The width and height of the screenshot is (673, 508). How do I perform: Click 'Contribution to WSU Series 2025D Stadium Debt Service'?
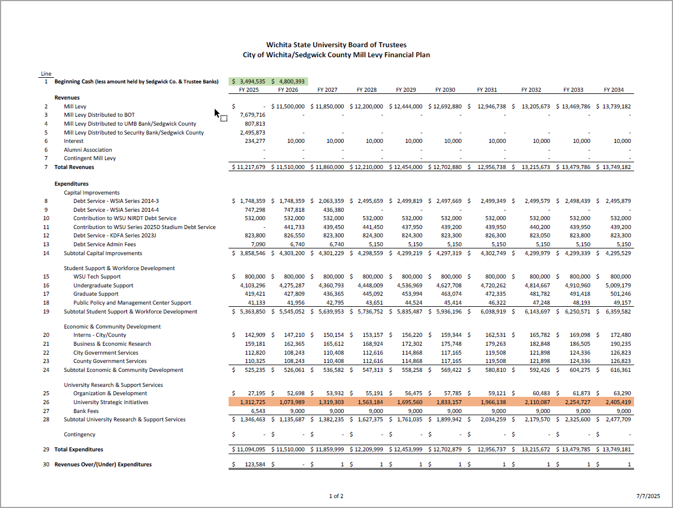tap(145, 227)
